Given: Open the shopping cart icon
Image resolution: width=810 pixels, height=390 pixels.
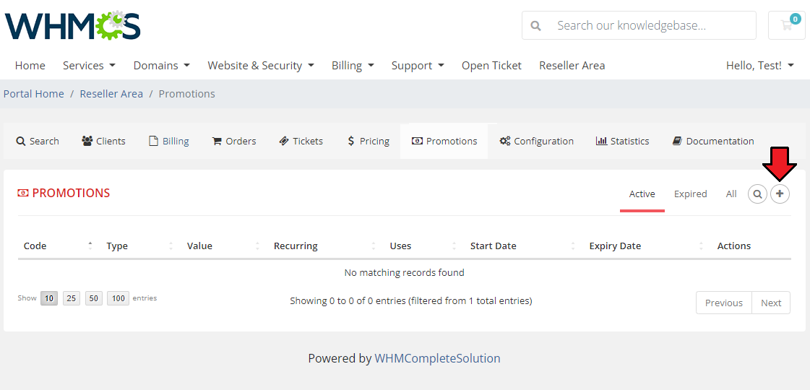Looking at the screenshot, I should [x=787, y=25].
